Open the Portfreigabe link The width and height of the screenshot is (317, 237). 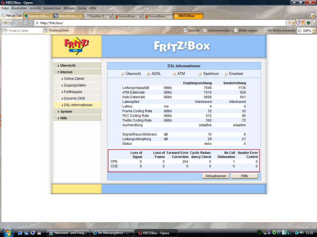point(73,92)
